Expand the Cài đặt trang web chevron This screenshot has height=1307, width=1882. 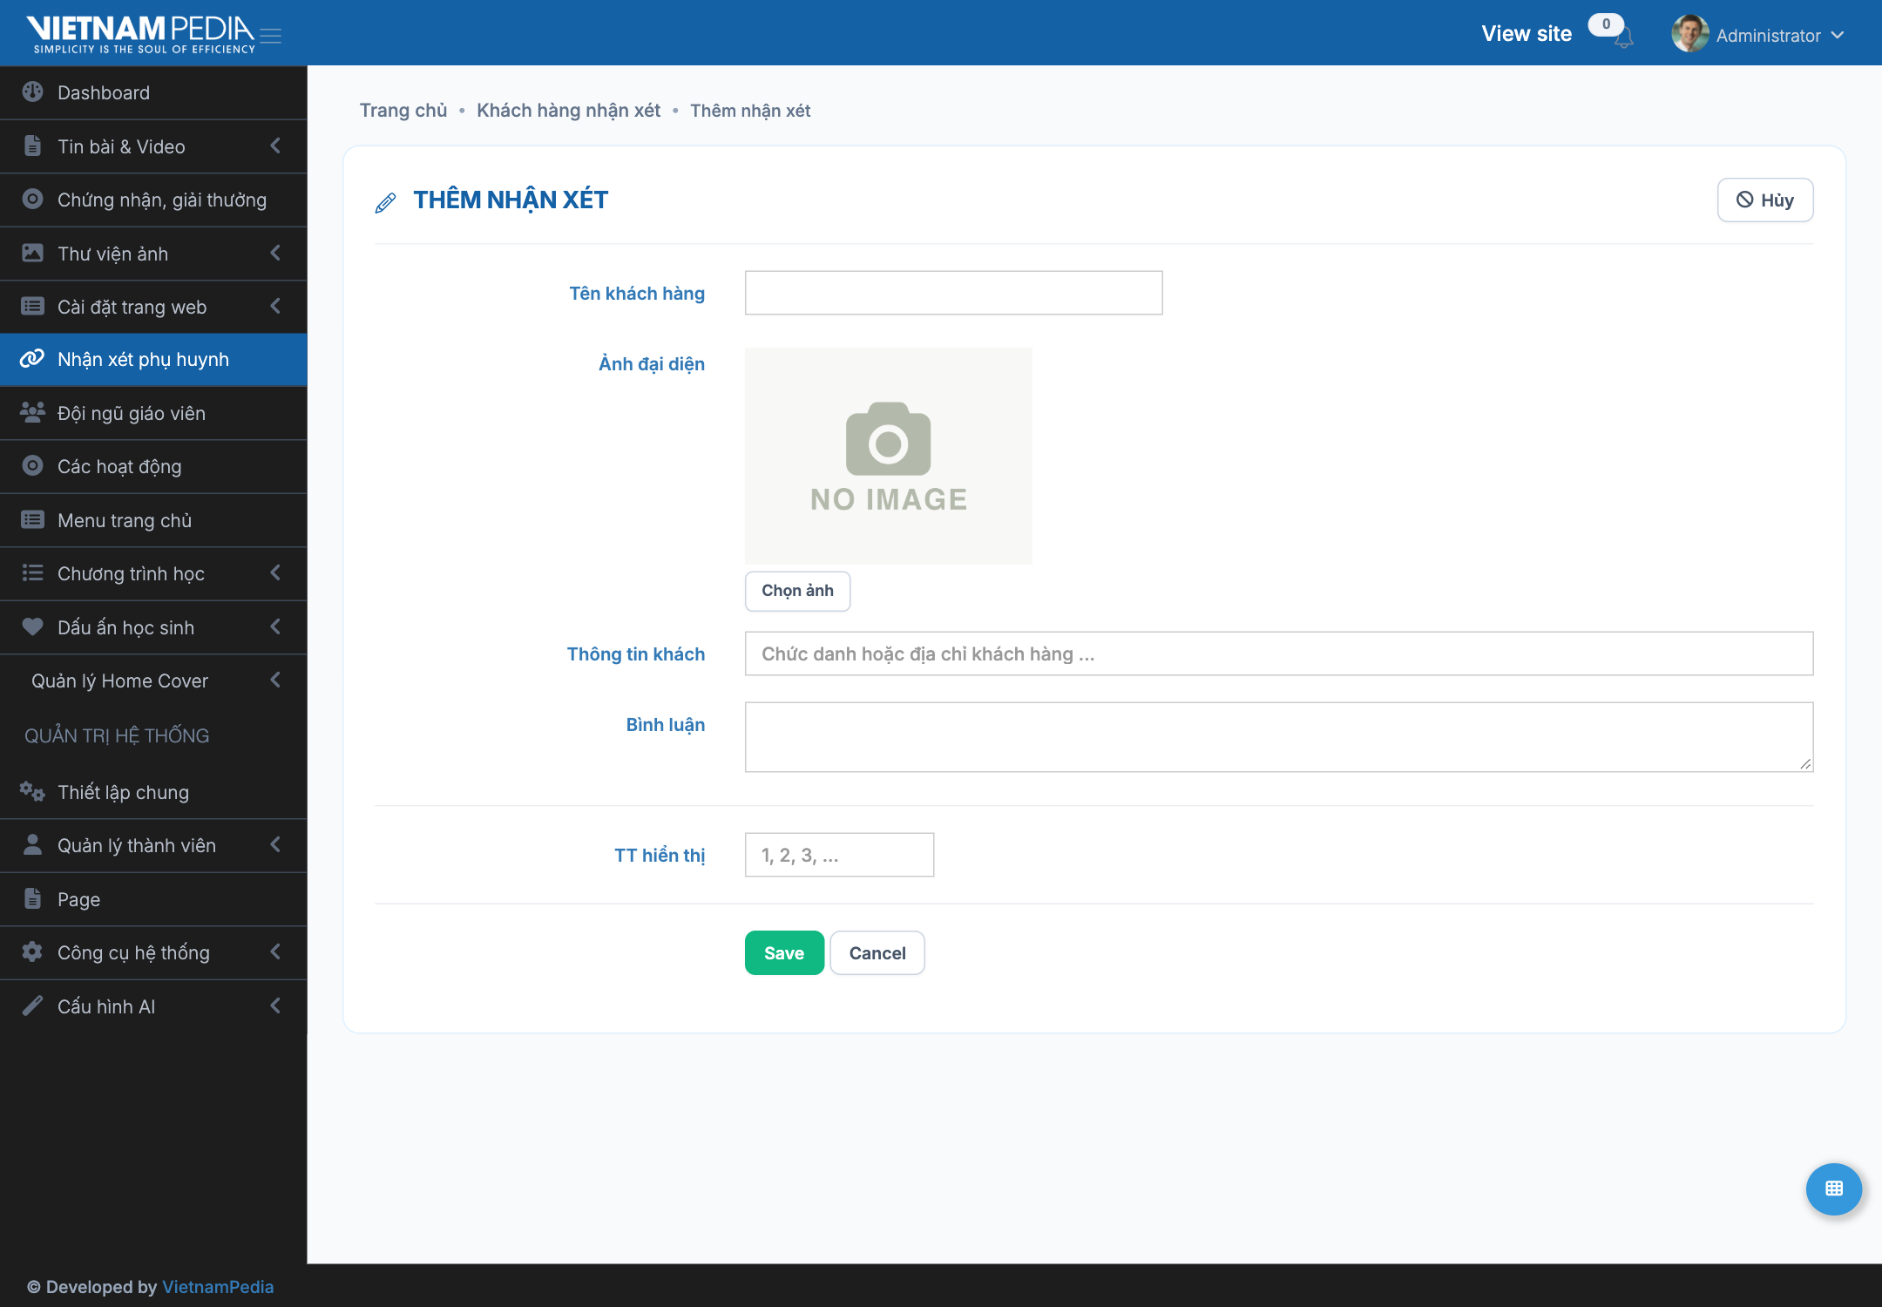[x=275, y=306]
